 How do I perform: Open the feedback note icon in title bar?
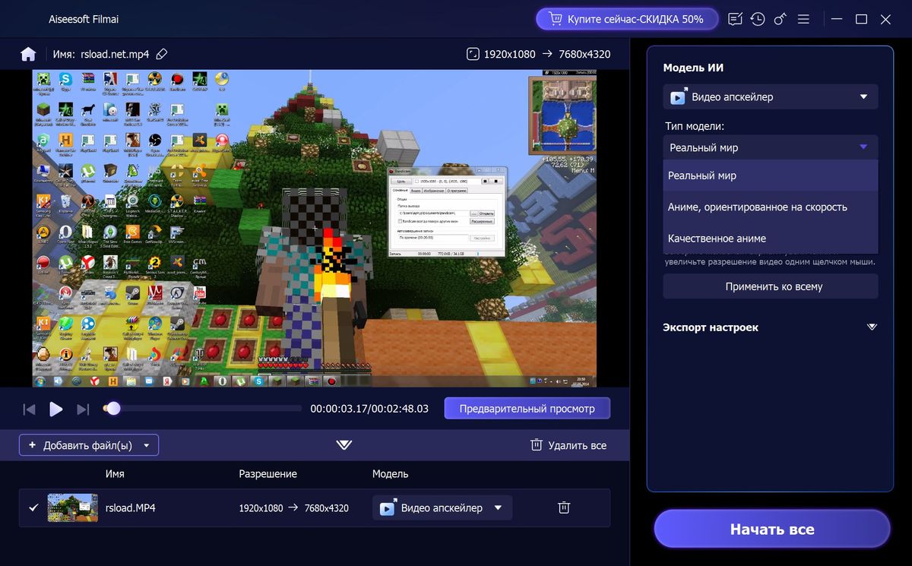tap(735, 19)
